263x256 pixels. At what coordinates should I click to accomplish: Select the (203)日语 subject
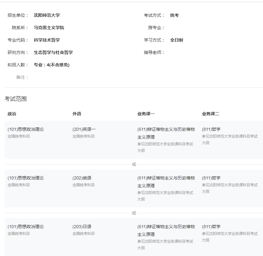click(82, 227)
